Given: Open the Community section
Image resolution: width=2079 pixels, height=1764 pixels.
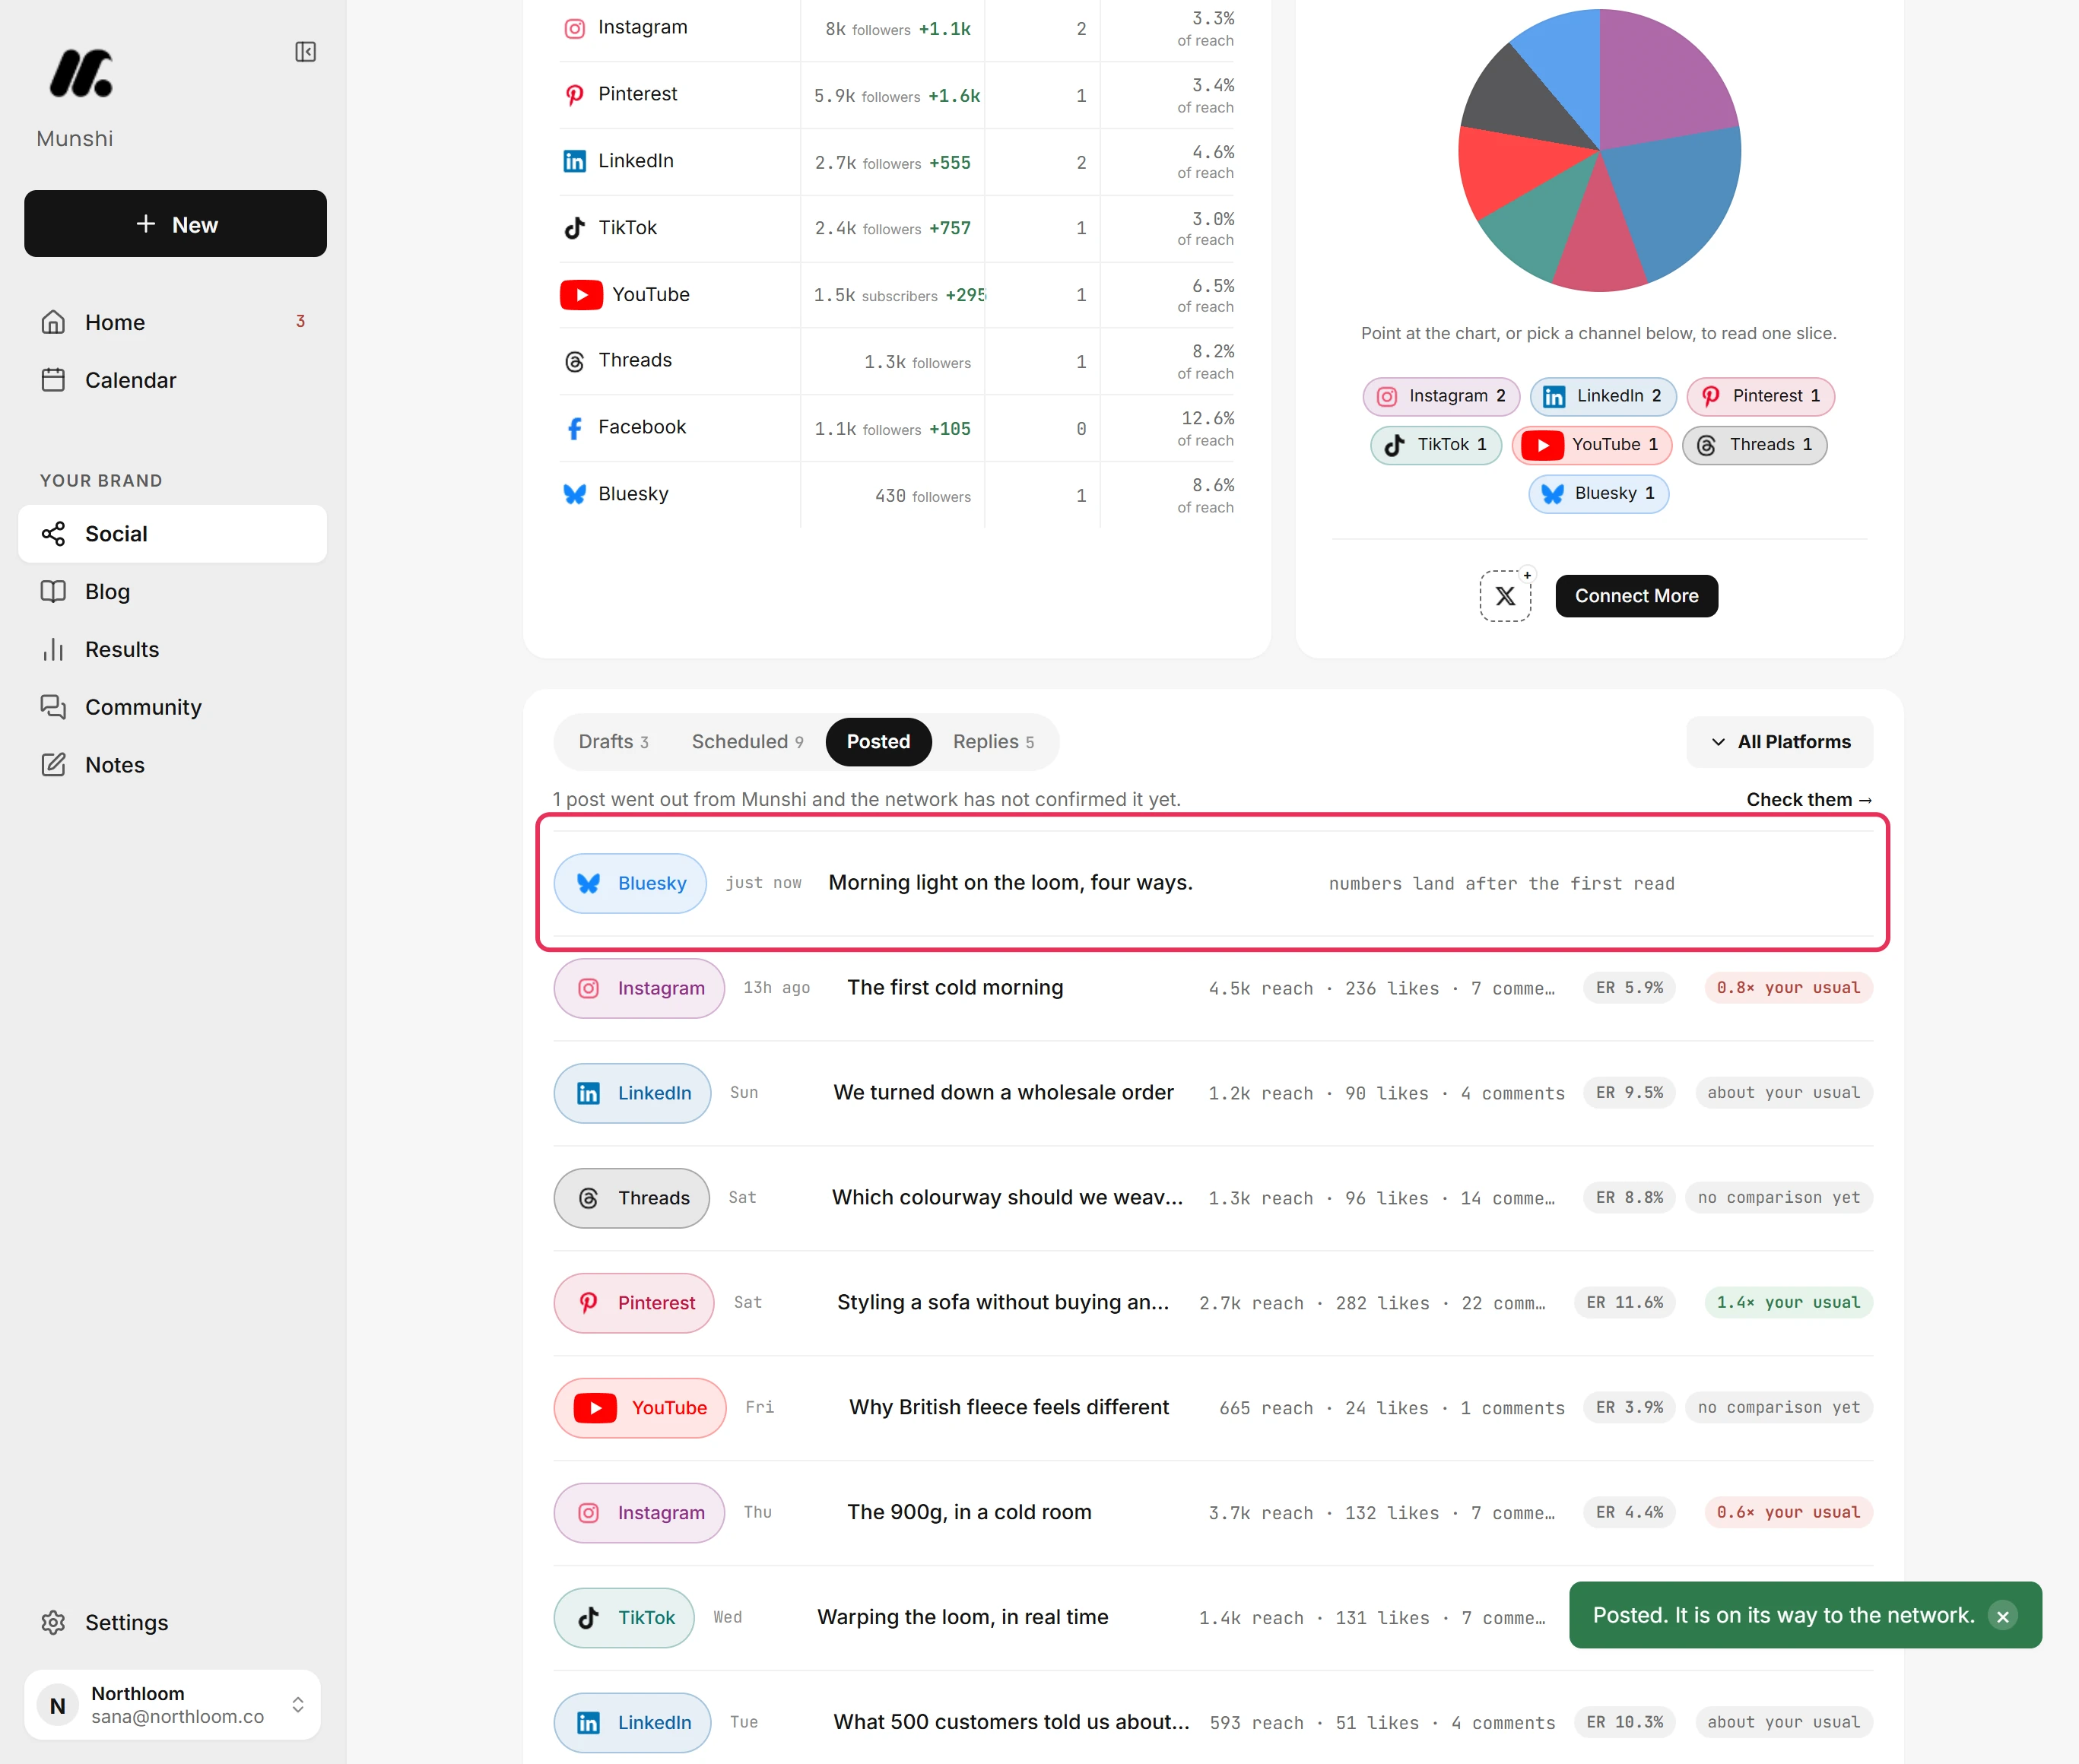Looking at the screenshot, I should click(x=172, y=707).
